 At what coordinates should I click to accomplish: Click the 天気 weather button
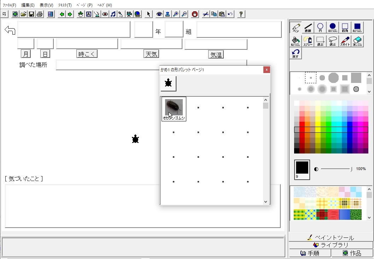tap(151, 54)
